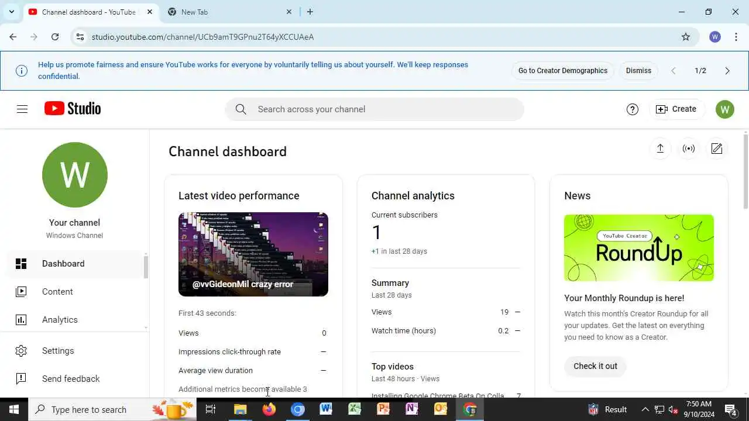The image size is (749, 421).
Task: Open Word from the taskbar
Action: tap(326, 409)
